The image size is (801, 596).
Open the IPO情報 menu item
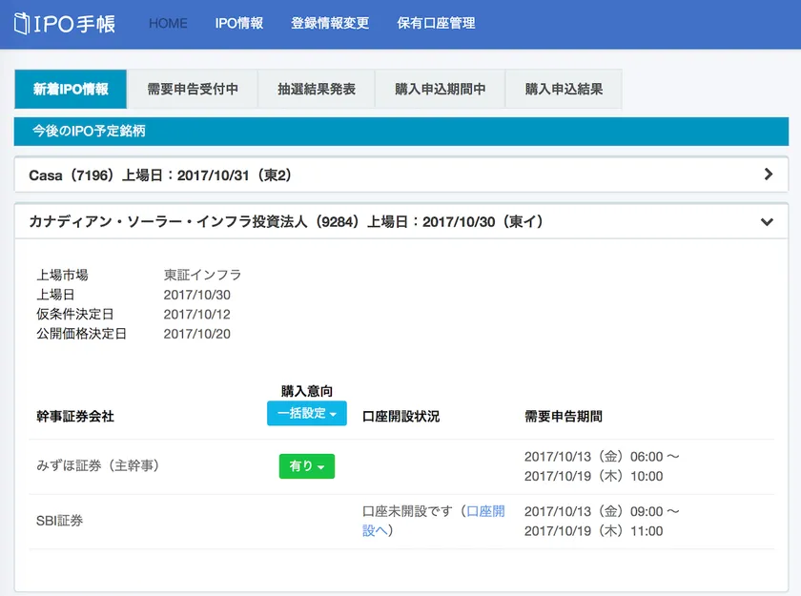coord(238,23)
